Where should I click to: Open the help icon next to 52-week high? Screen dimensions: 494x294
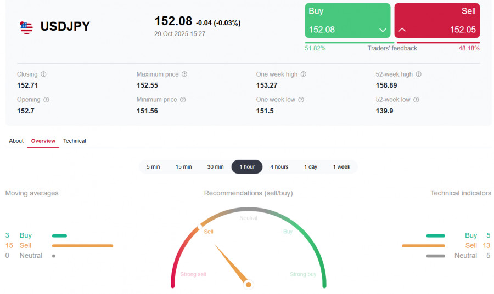[418, 74]
